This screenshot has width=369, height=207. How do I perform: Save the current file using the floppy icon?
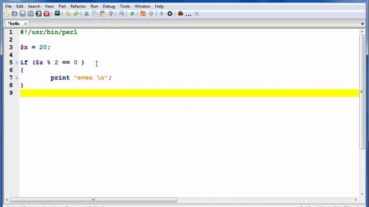pos(22,14)
